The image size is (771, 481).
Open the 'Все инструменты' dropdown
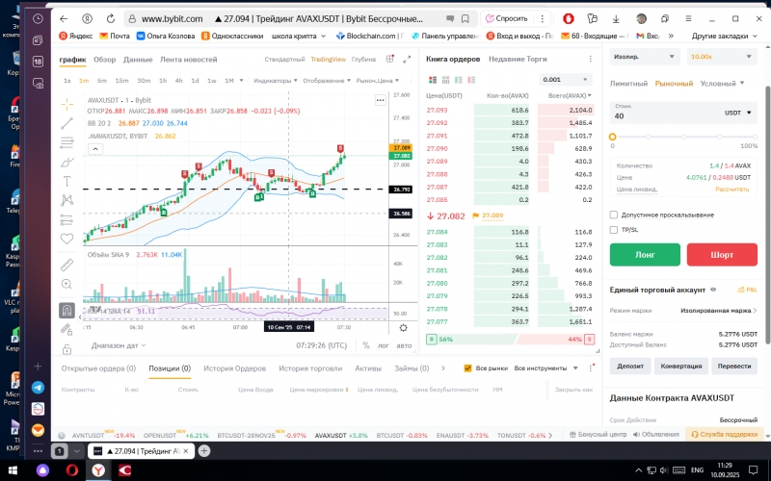coord(546,368)
